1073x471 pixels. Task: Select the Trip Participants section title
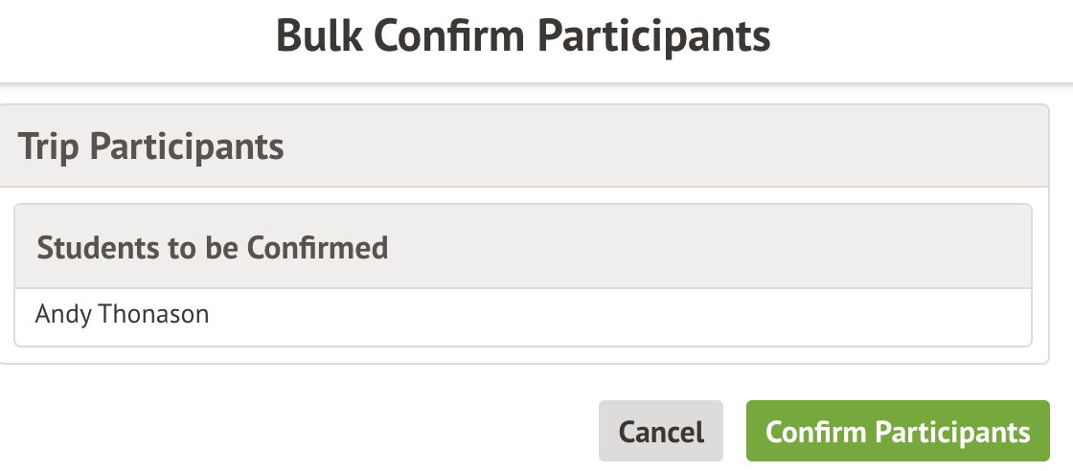pyautogui.click(x=150, y=147)
